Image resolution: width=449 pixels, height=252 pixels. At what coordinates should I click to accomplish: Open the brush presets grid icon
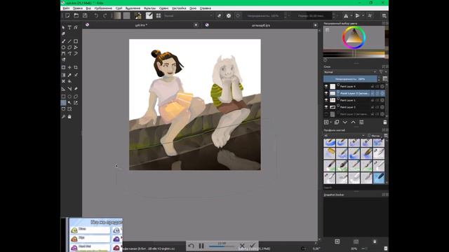pos(159,15)
